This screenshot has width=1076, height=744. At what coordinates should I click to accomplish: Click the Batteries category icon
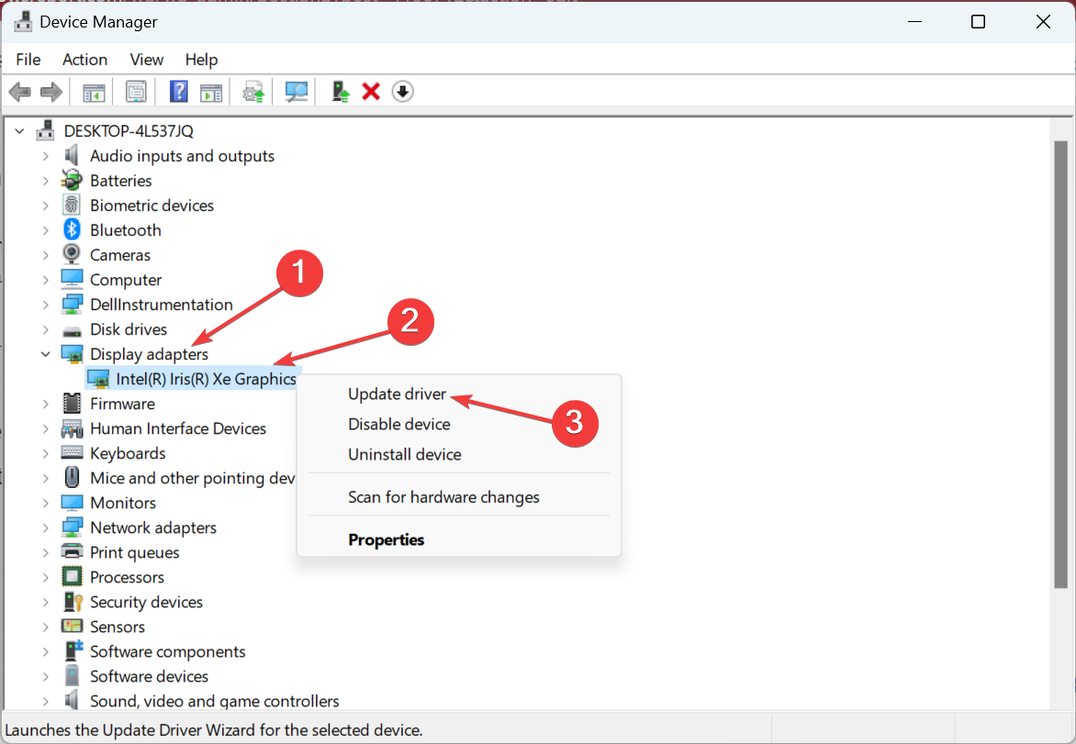72,181
